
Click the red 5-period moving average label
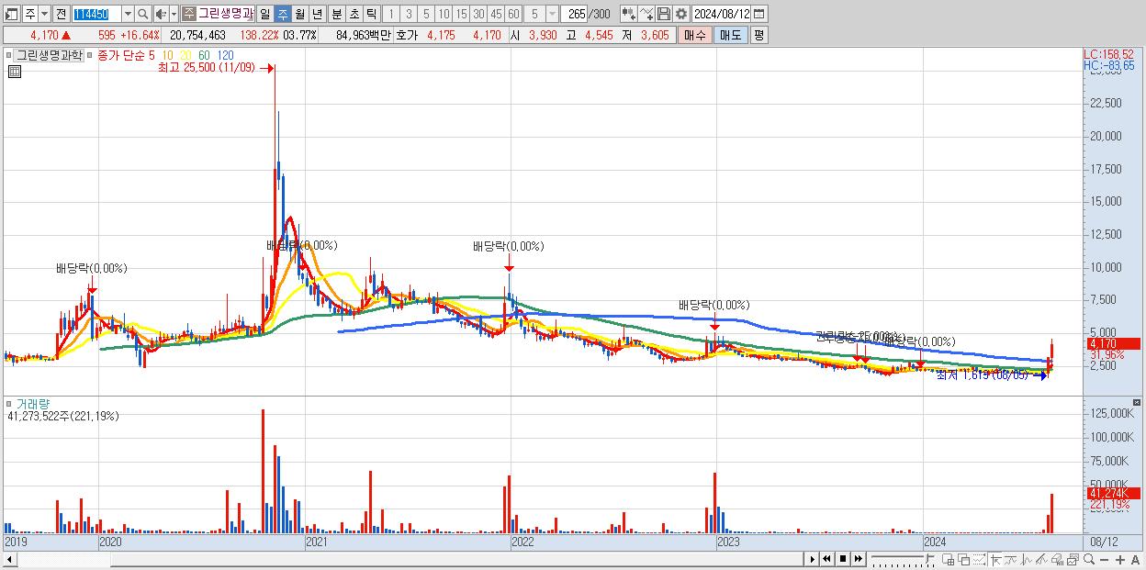point(152,55)
